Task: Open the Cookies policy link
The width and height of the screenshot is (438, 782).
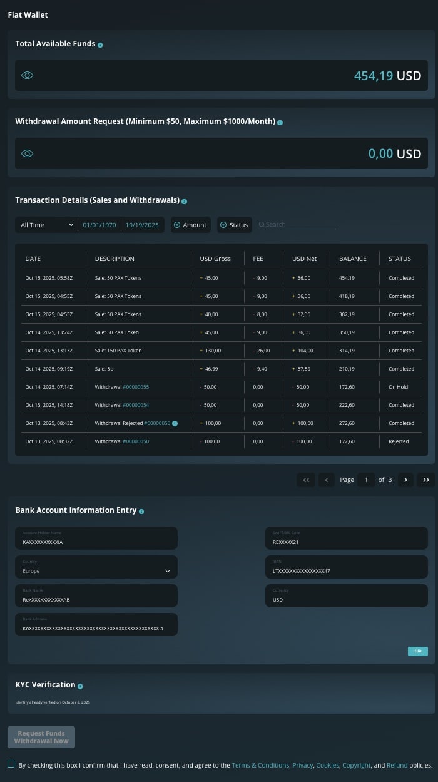Action: (x=327, y=765)
